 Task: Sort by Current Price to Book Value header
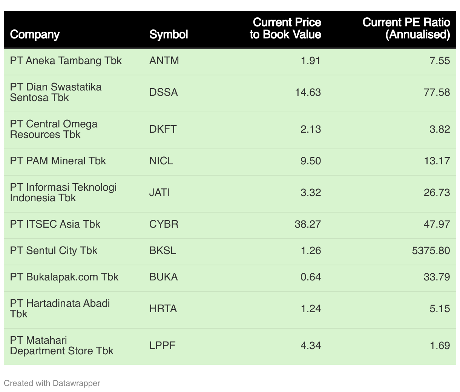tap(285, 29)
